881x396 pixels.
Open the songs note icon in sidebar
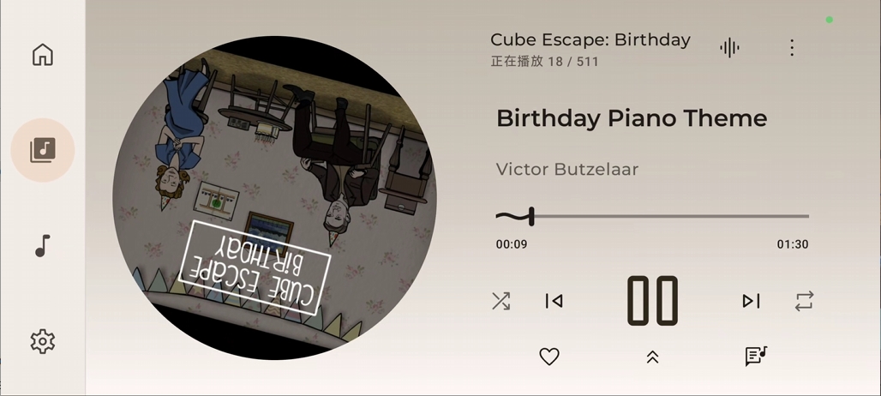43,246
